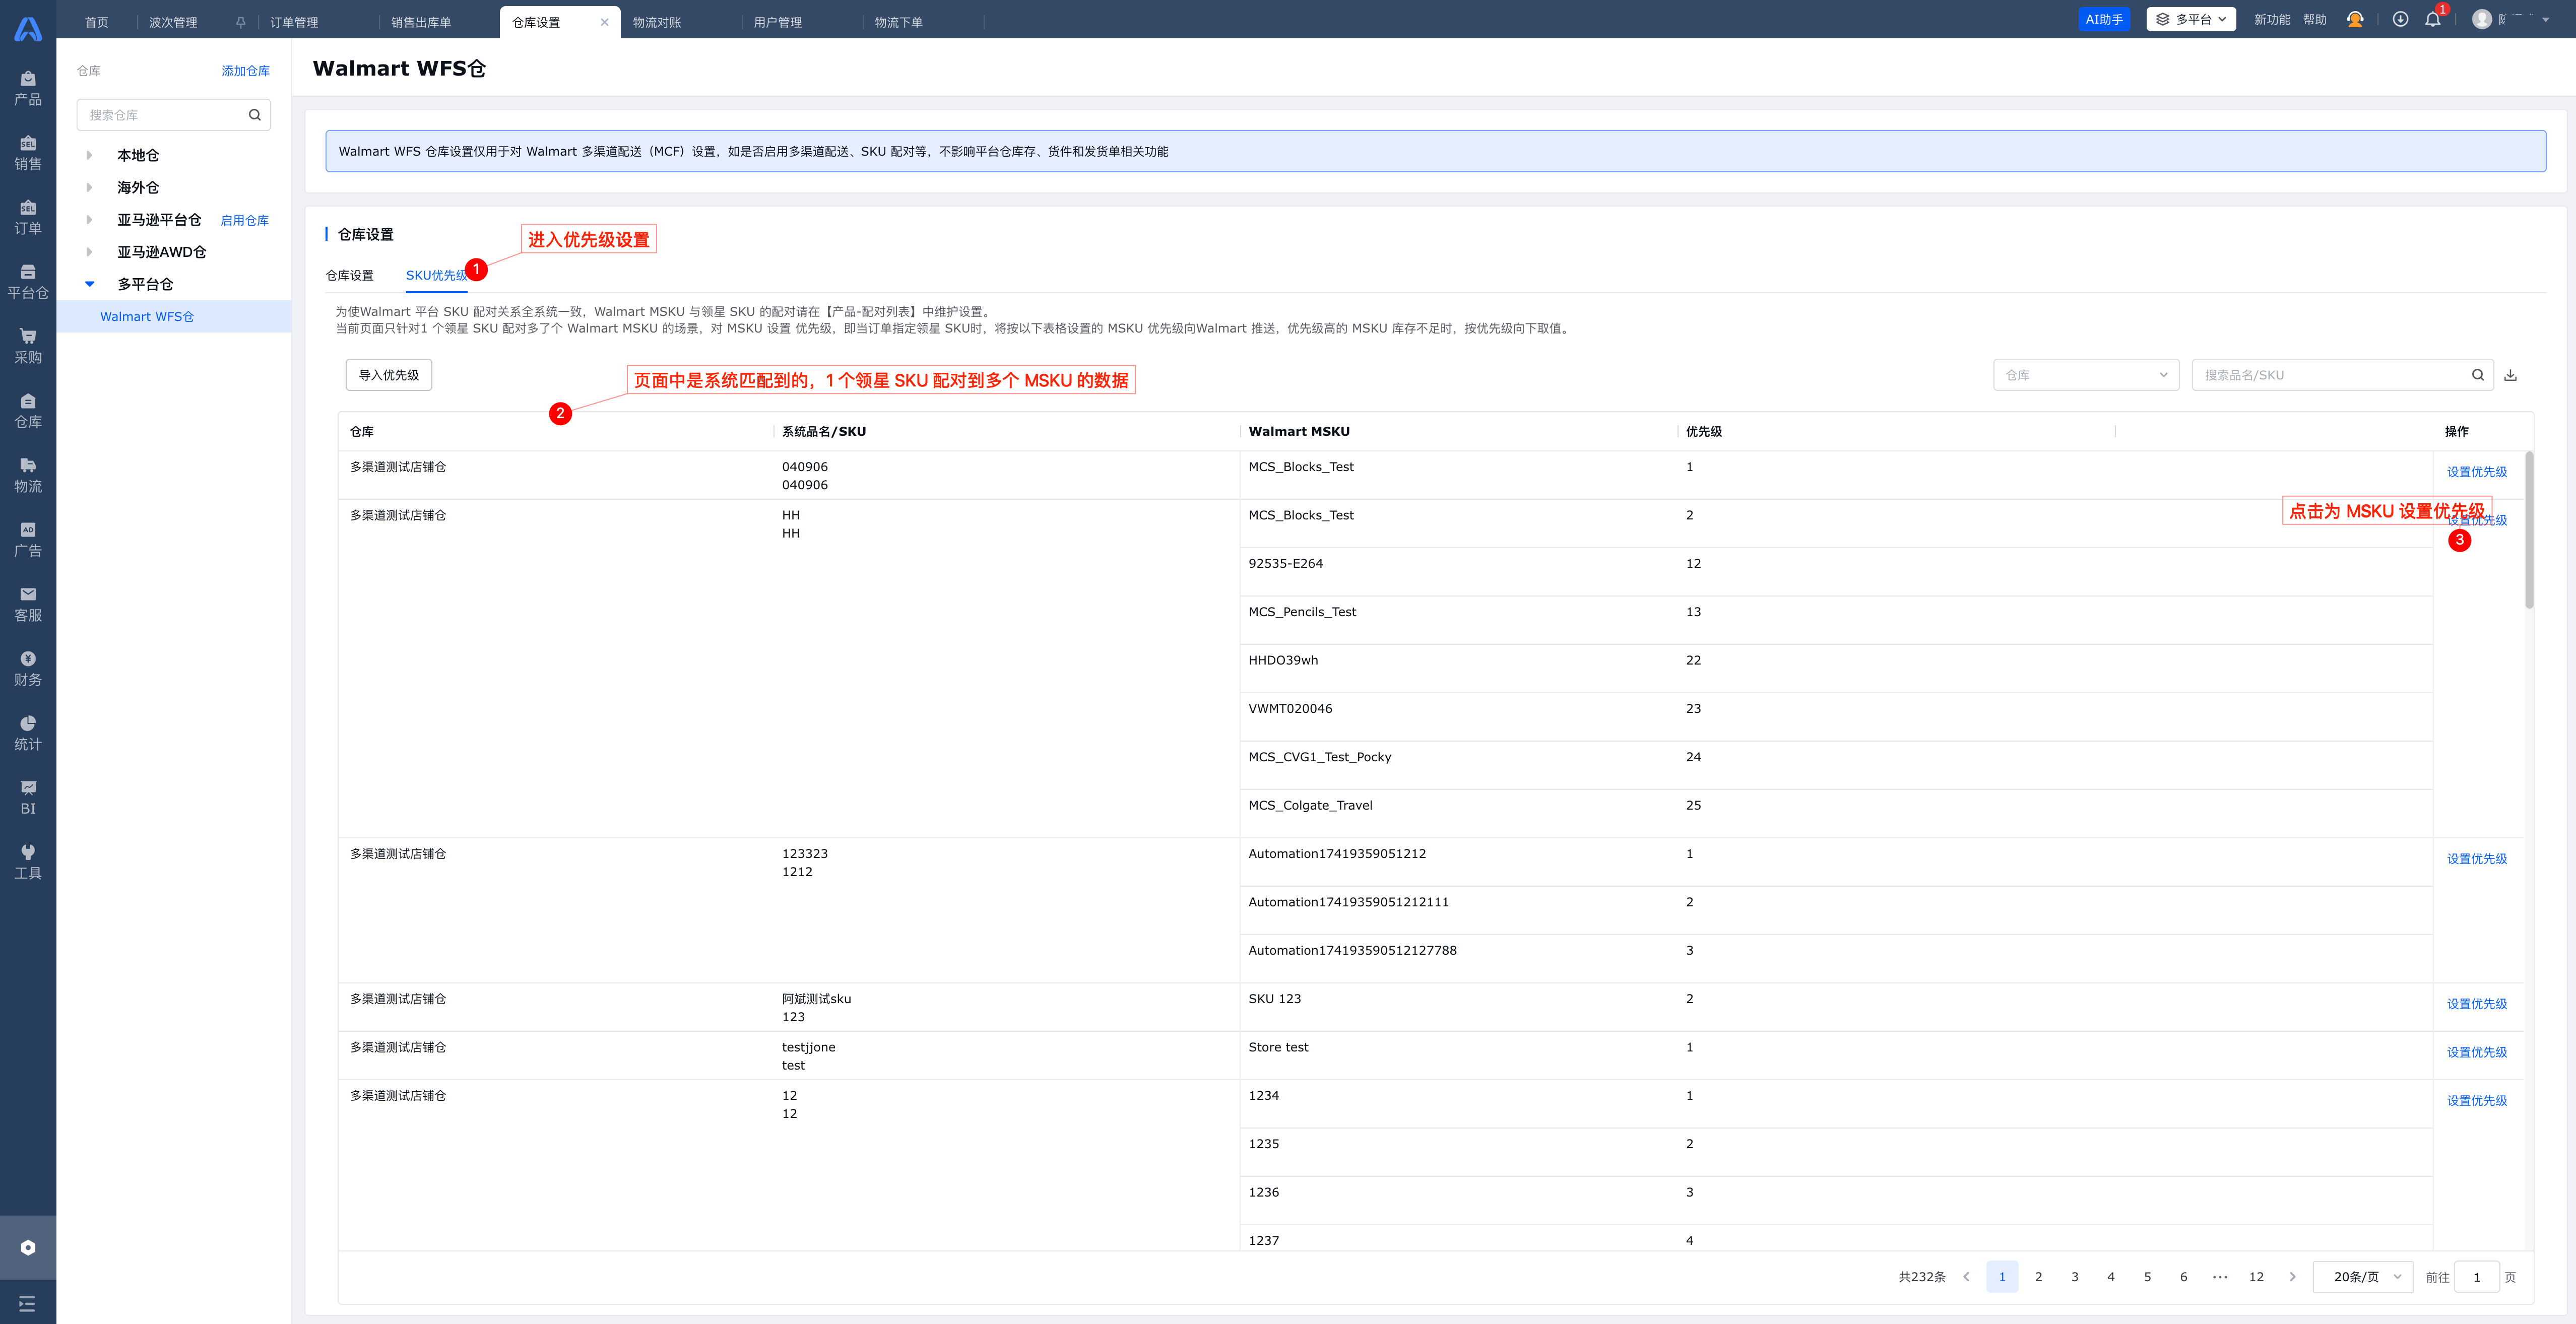
Task: Open the 订单 sidebar module
Action: [x=28, y=217]
